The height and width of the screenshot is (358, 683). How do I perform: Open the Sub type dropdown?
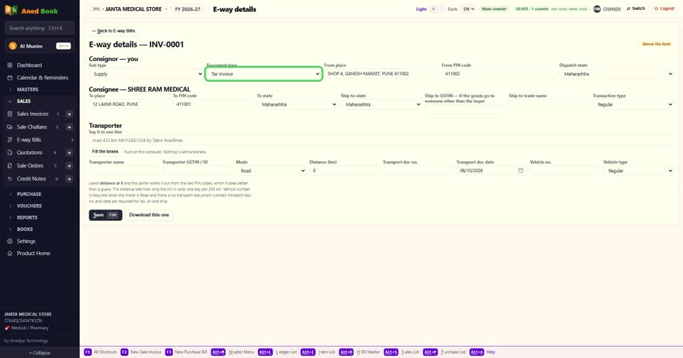tap(146, 74)
